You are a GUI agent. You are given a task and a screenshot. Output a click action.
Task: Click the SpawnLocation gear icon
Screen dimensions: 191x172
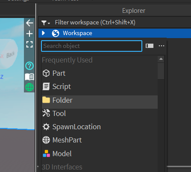pyautogui.click(x=46, y=127)
